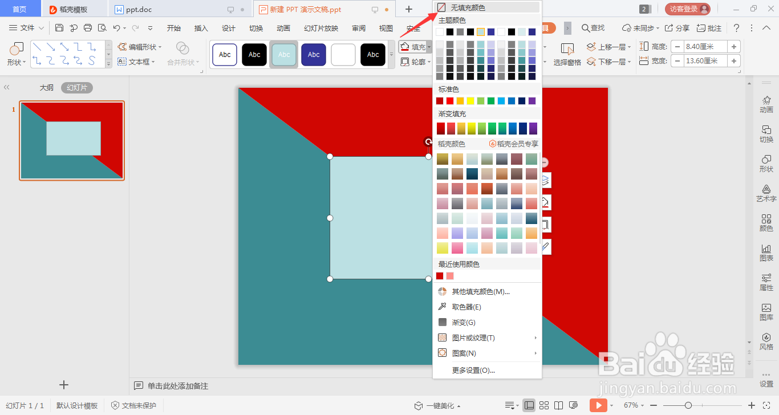779x415 pixels.
Task: Click the Redo arrow icon
Action: (136, 28)
